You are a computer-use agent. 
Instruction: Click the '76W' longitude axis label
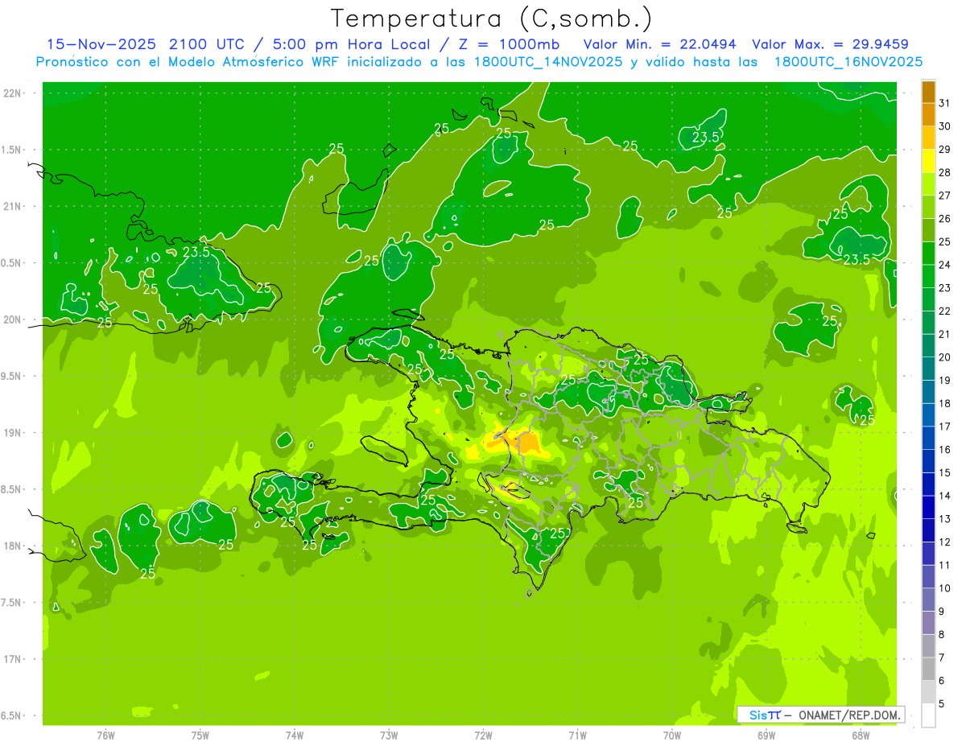click(105, 735)
